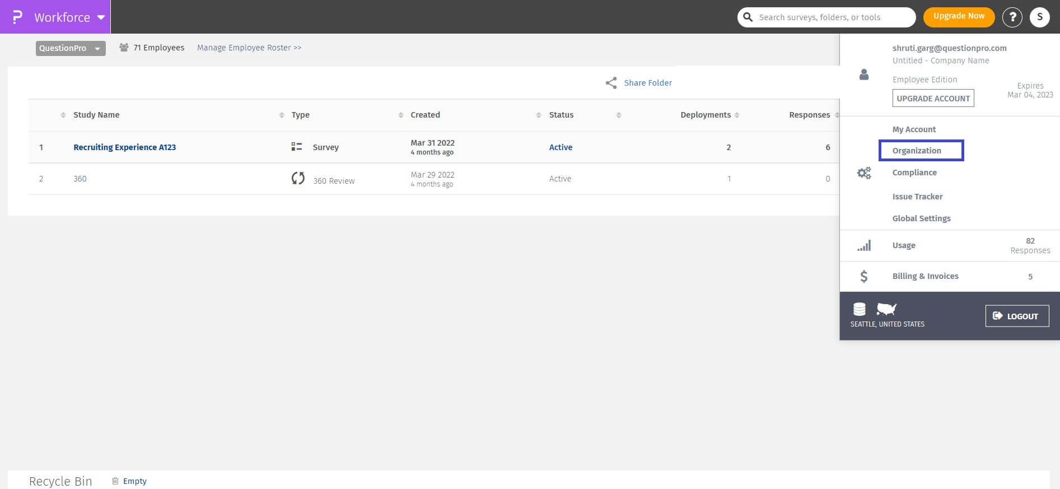Click the Billing dollar sign icon

click(864, 276)
